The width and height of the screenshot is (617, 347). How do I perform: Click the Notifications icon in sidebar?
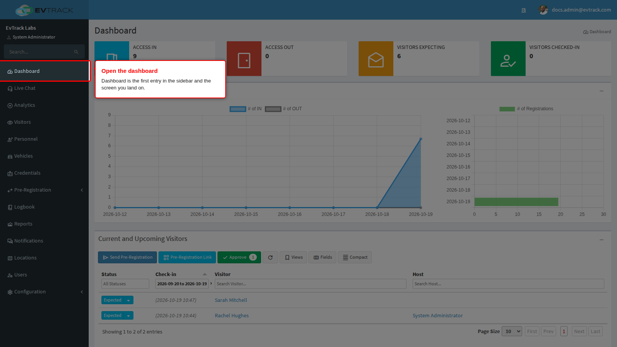(10, 241)
